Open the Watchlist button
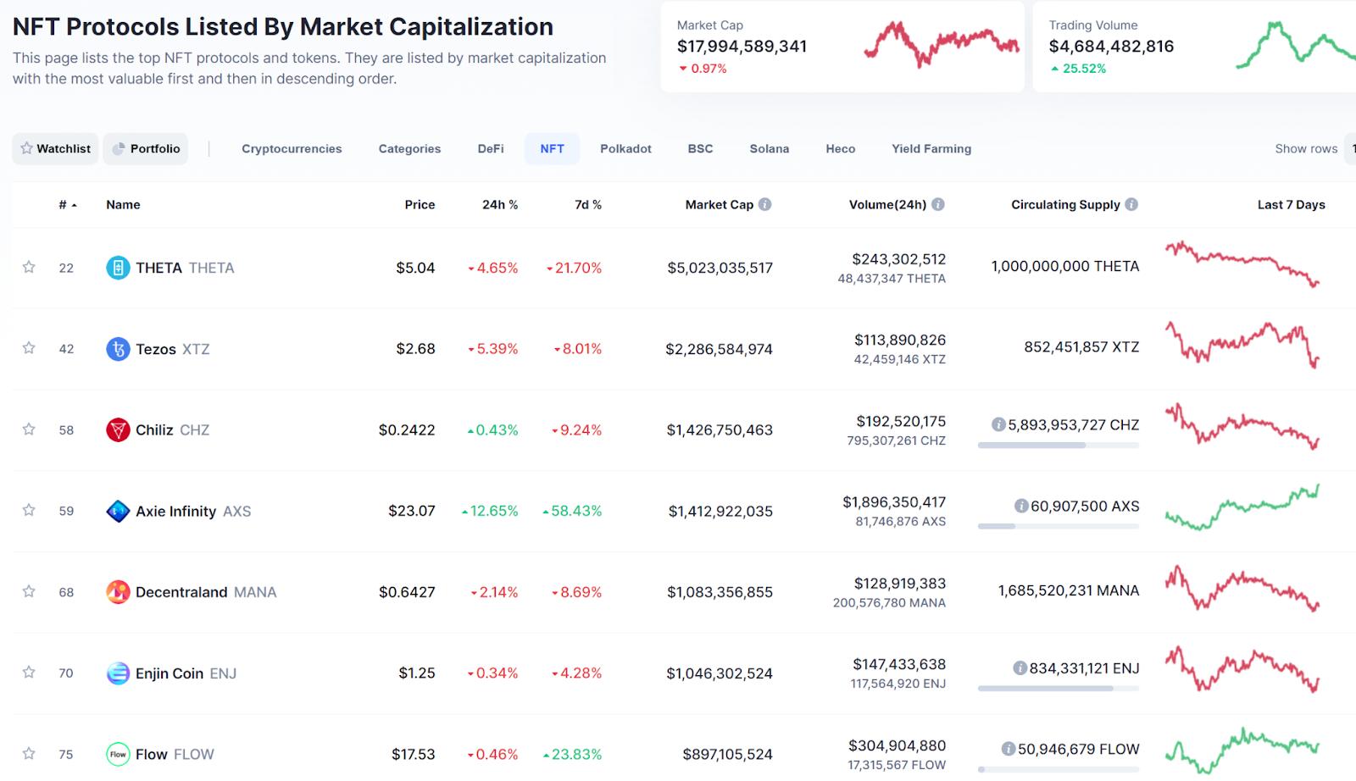This screenshot has width=1356, height=781. tap(56, 148)
